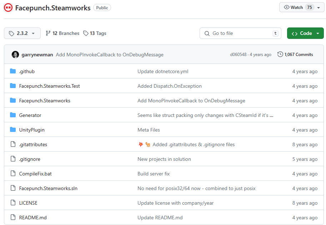Expand the Watch dropdown arrow
Viewport: 326px width, 225px height.
point(319,8)
